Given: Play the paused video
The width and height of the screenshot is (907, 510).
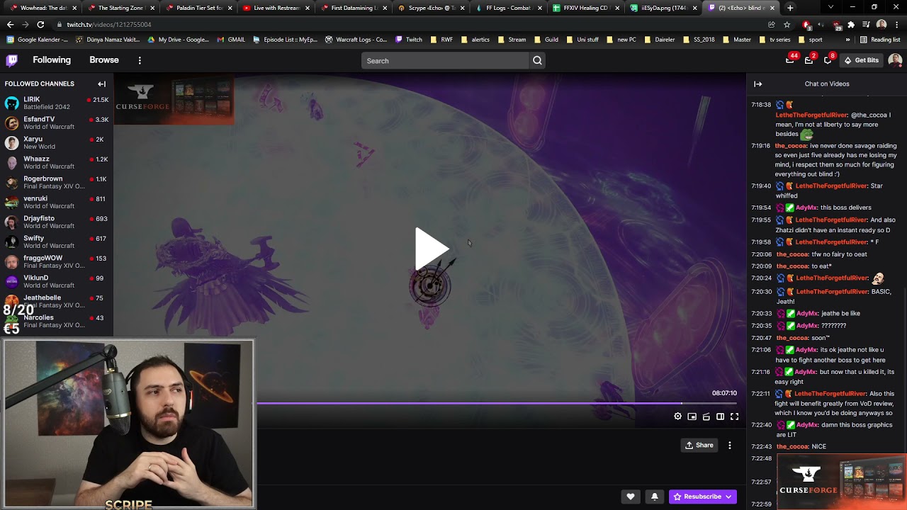Looking at the screenshot, I should coord(432,249).
